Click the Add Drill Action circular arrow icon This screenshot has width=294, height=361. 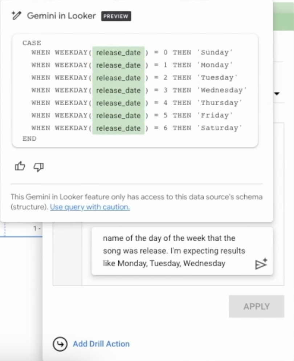point(60,344)
